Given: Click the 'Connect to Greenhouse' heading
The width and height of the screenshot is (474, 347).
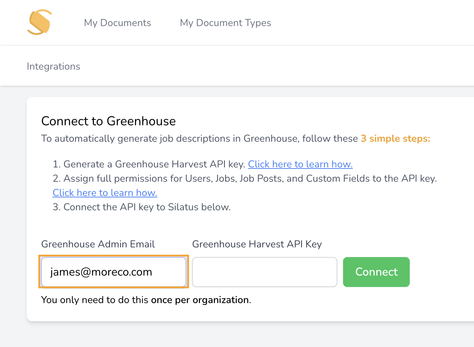Looking at the screenshot, I should tap(109, 121).
